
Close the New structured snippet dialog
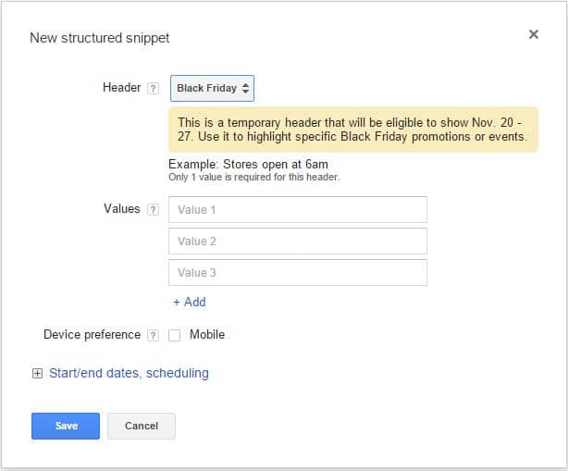pos(533,34)
